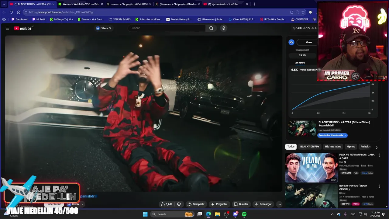Click Guardar save button
389x219 pixels.
[x=241, y=204]
